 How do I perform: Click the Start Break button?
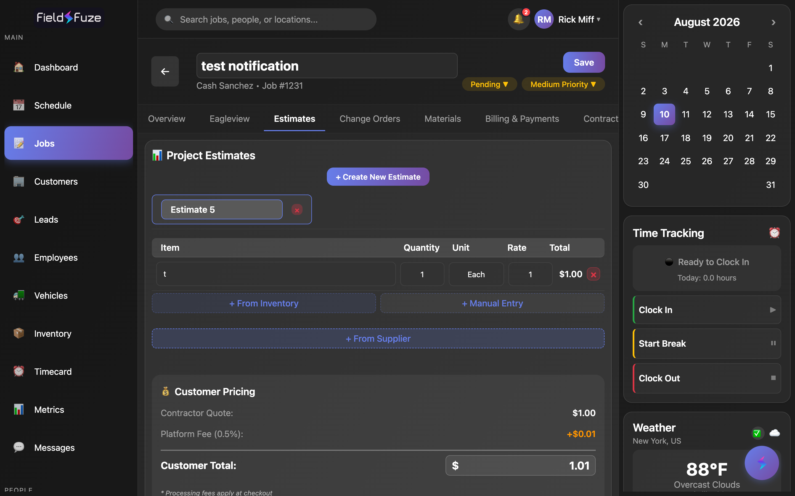(707, 343)
